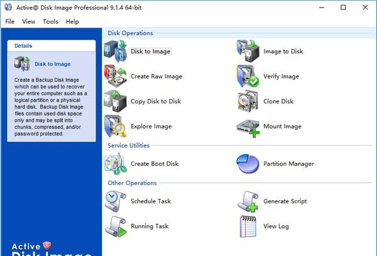Click the Create Boot Disk icon
Viewport: 377px width, 256px height.
coord(116,164)
